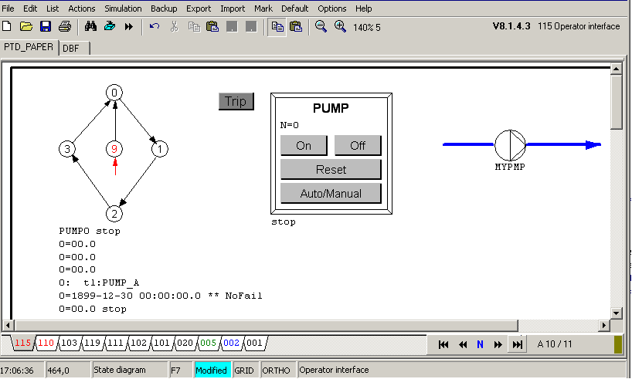Click vertical scrollbar up arrow
The image size is (632, 379).
point(616,69)
